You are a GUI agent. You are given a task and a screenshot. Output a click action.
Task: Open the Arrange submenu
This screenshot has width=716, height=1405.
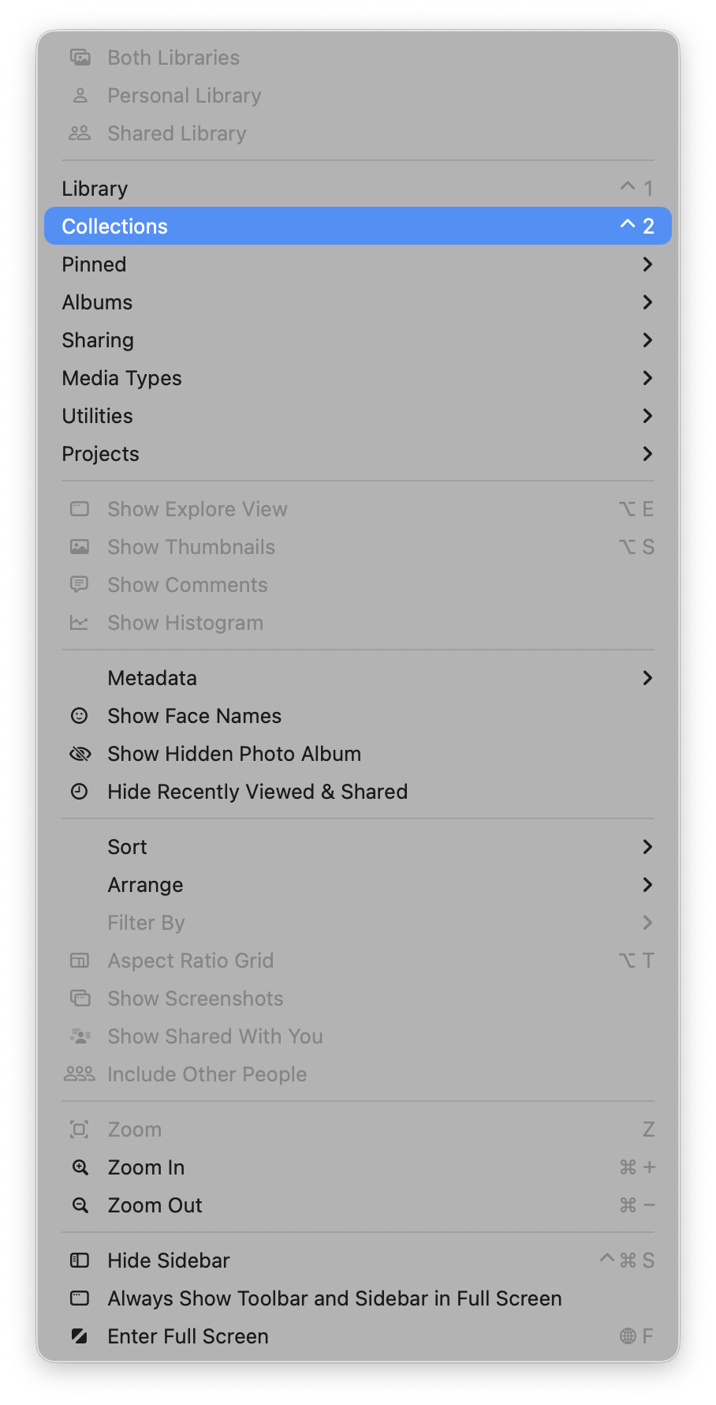(x=145, y=885)
